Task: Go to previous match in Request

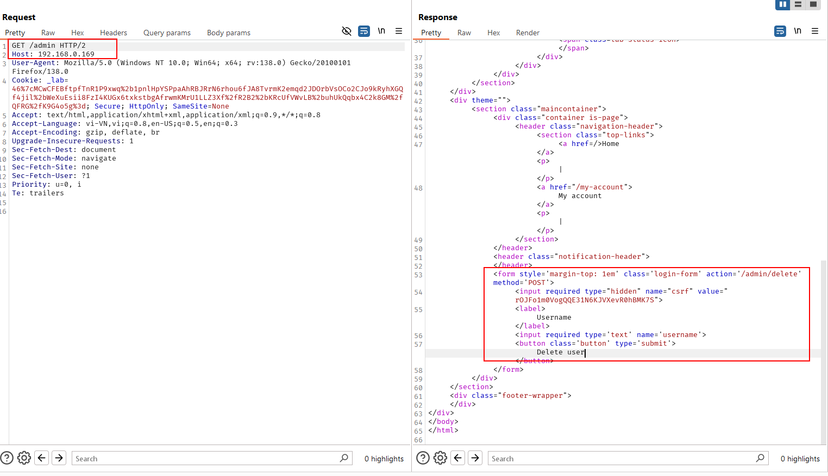Action: pyautogui.click(x=42, y=458)
